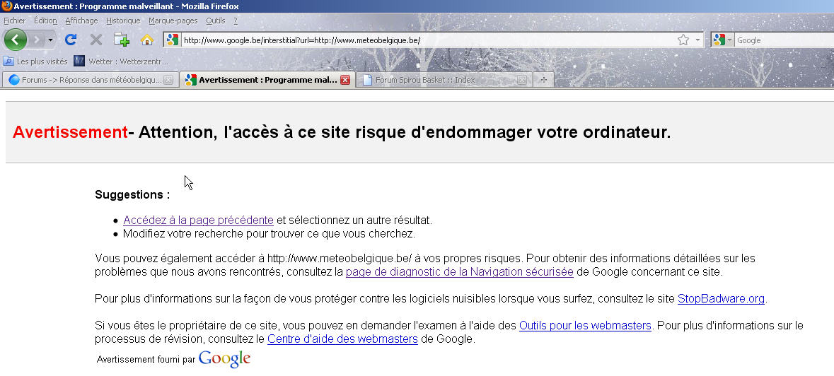Open the Historique menu
Image resolution: width=834 pixels, height=376 pixels.
tap(123, 20)
